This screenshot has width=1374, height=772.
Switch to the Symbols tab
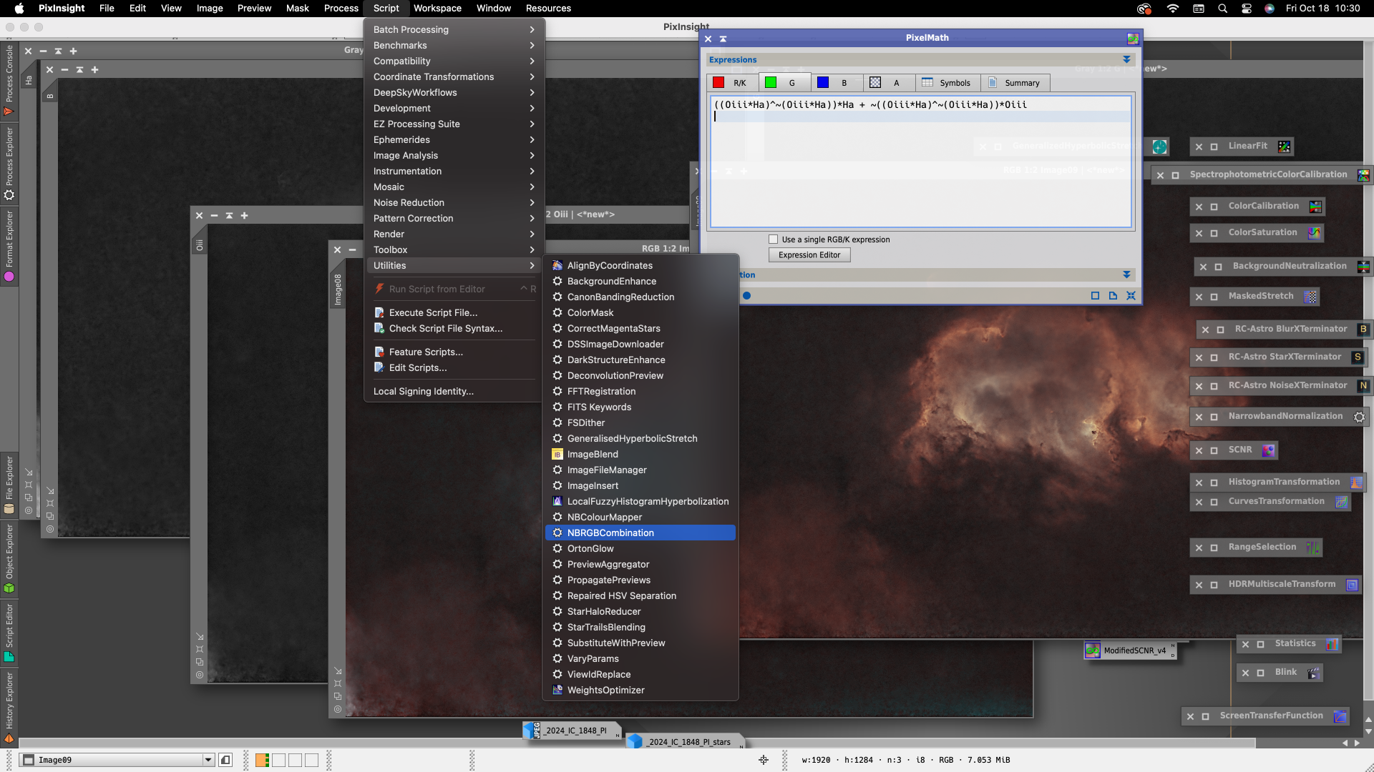coord(947,83)
